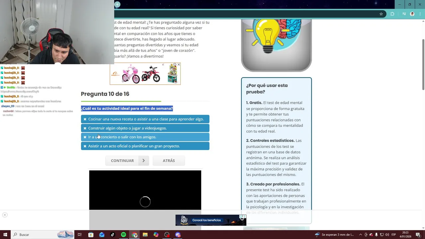Open Outlook from the taskbar

pos(102,235)
